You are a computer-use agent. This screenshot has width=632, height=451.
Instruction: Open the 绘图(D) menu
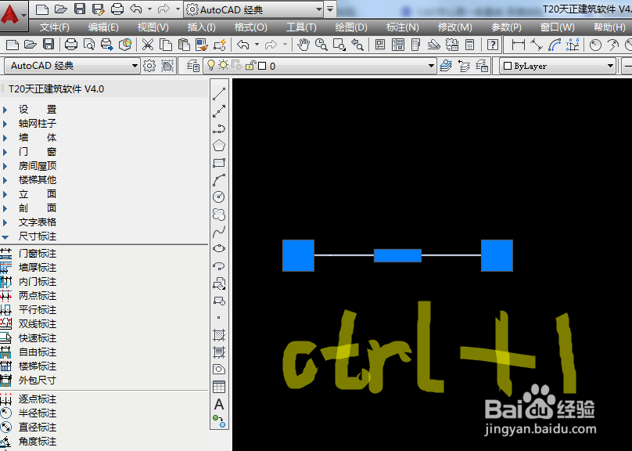351,27
